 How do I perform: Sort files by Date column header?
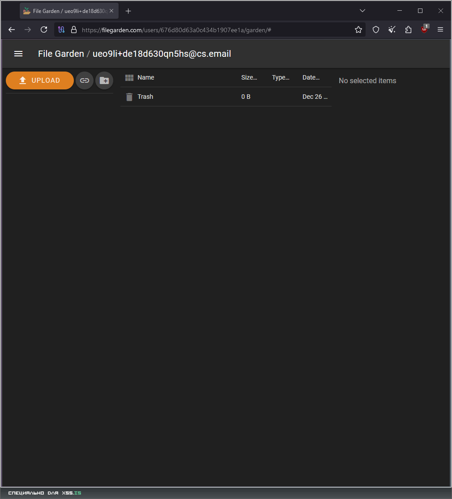pos(311,77)
